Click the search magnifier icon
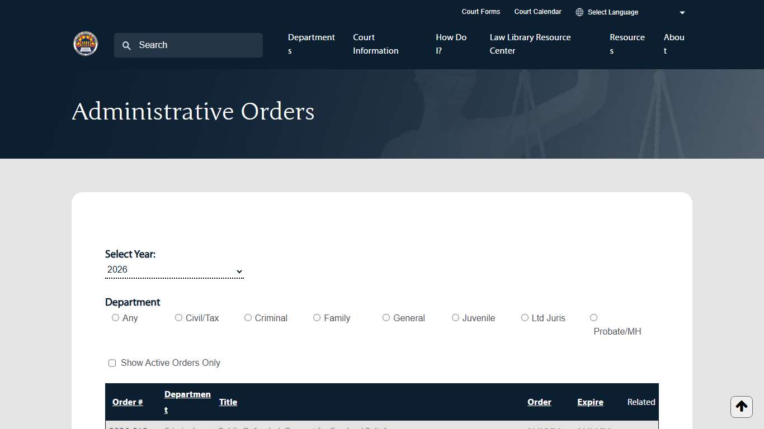The image size is (764, 429). pos(126,45)
